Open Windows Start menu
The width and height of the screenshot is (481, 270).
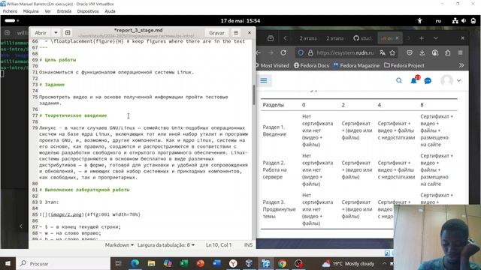[x=8, y=263]
